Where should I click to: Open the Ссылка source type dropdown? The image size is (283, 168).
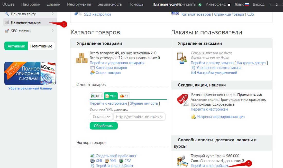101,117
